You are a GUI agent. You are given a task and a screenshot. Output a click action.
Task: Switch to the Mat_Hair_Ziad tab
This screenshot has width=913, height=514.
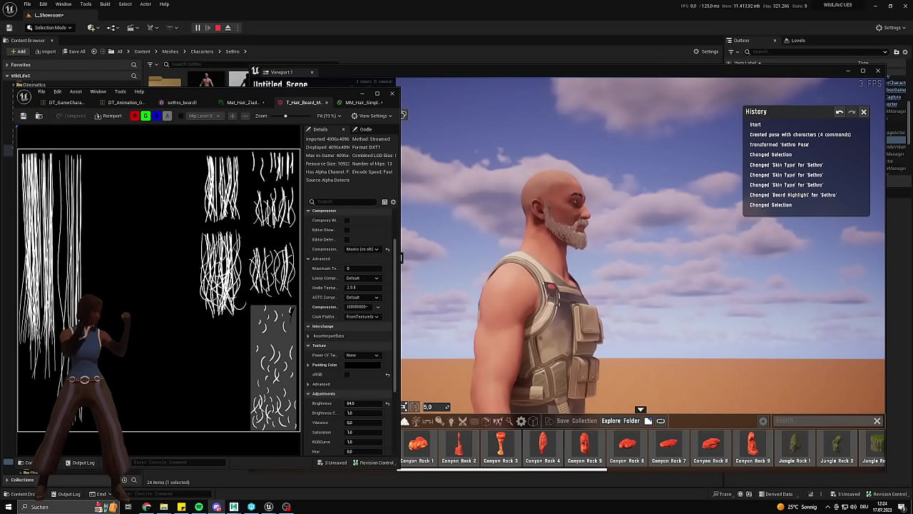click(243, 103)
